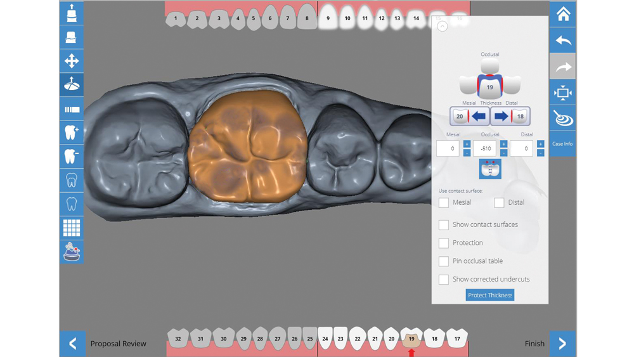634x357 pixels.
Task: Collapse the panel with the round chevron
Action: pyautogui.click(x=443, y=26)
